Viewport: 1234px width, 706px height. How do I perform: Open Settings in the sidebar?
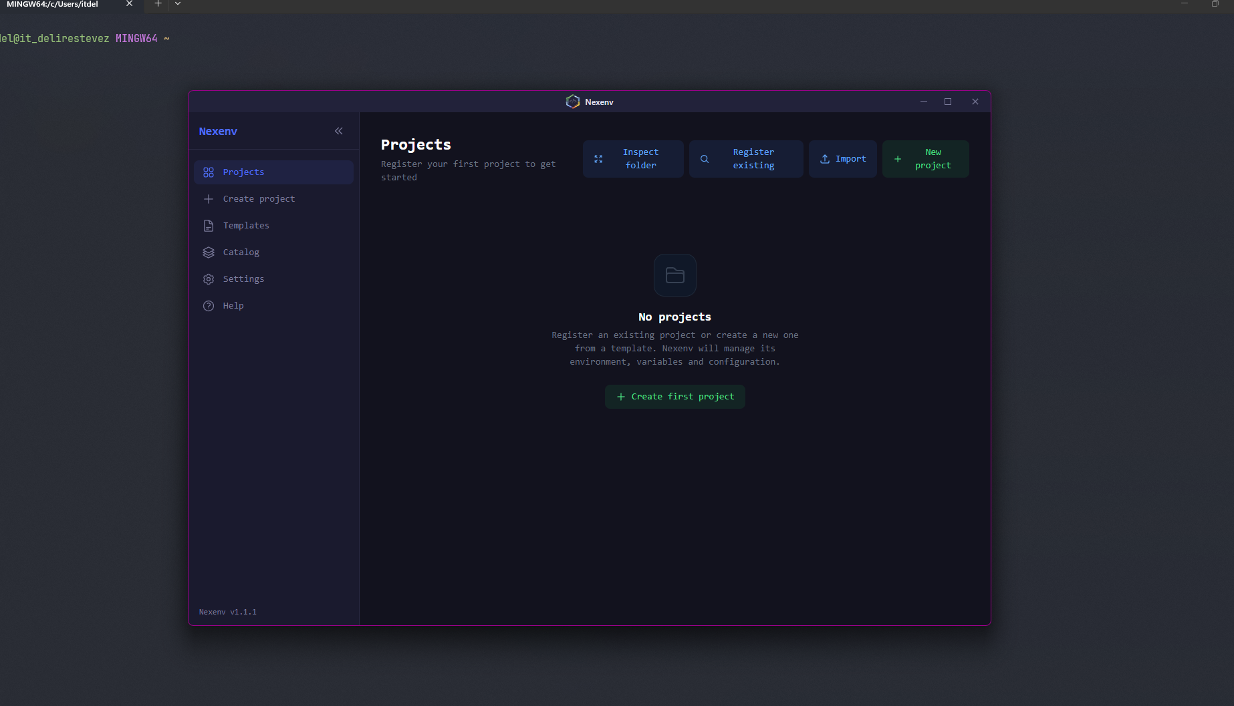click(x=273, y=279)
